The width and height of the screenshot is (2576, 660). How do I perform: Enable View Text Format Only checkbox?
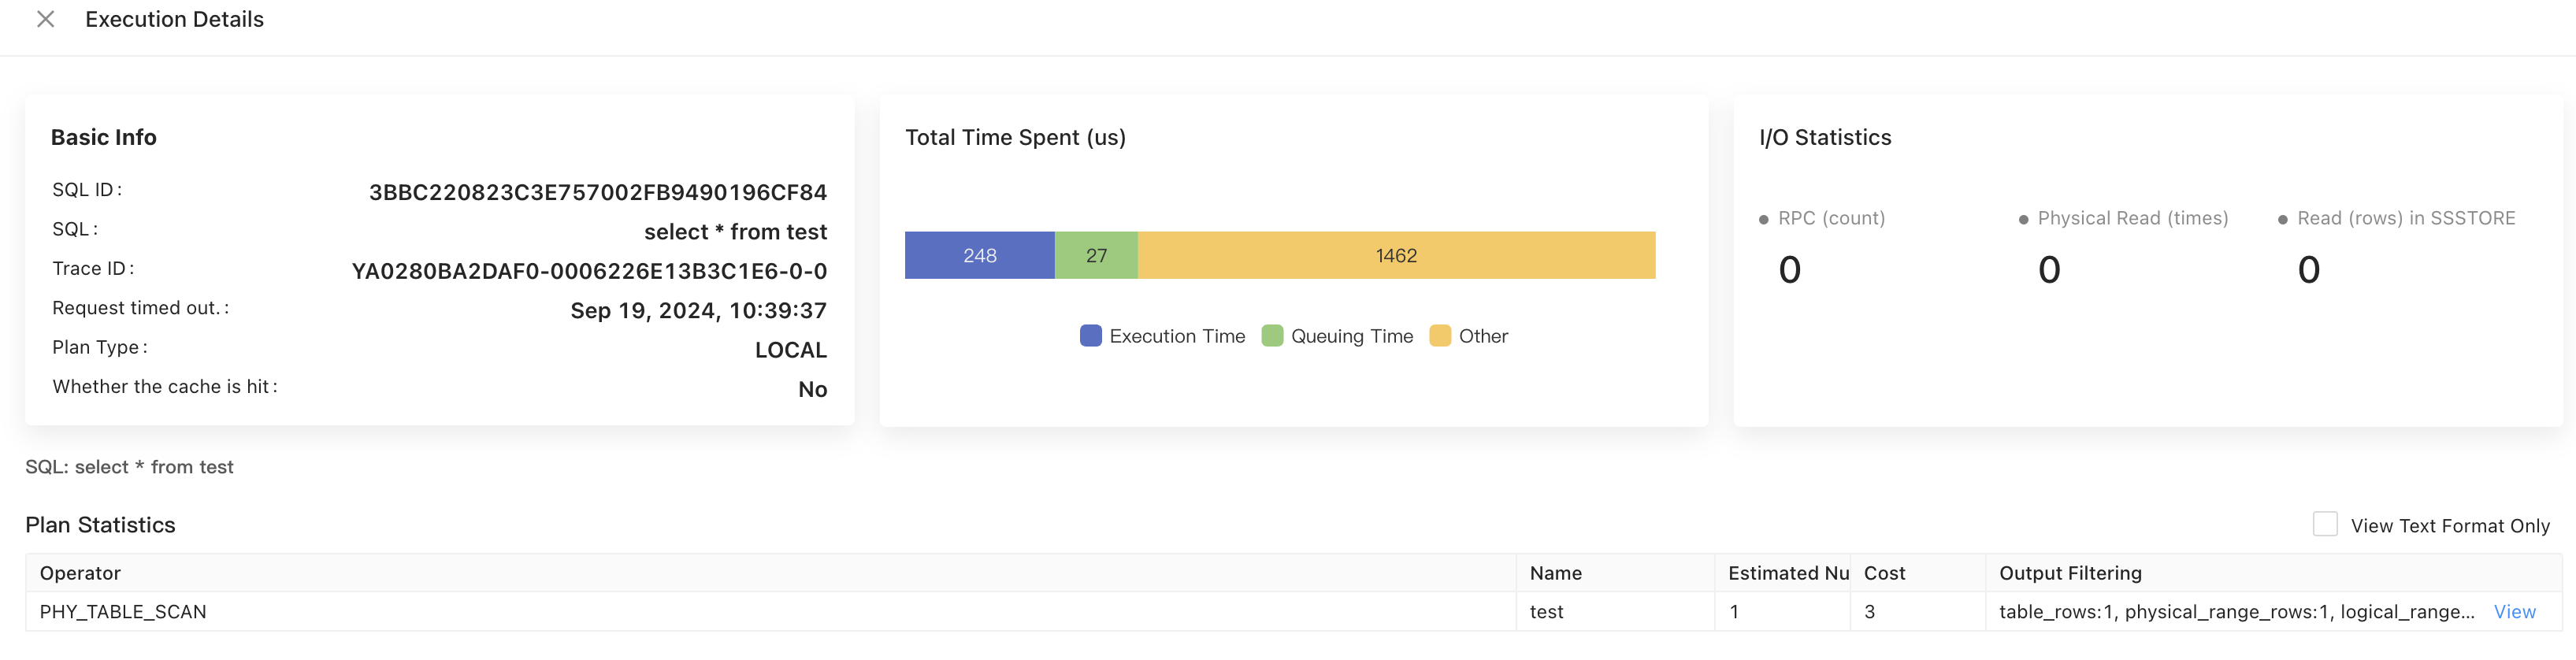(2325, 524)
